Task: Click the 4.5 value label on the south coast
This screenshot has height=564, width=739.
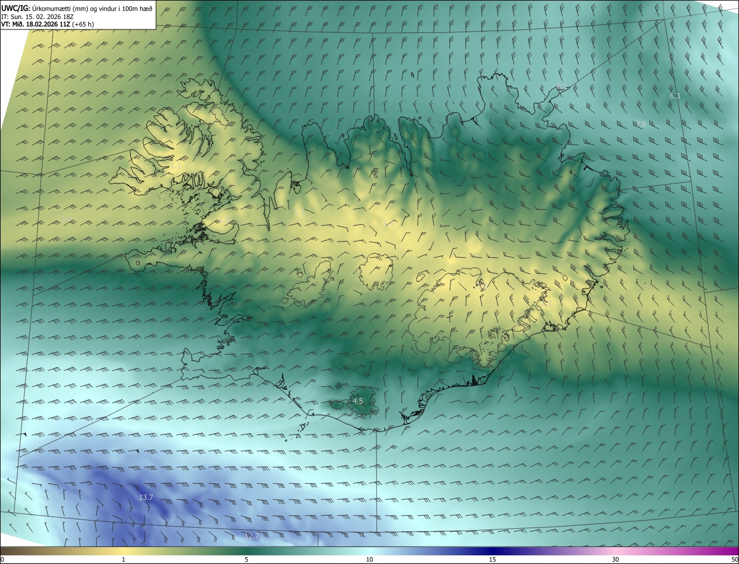Action: [358, 401]
